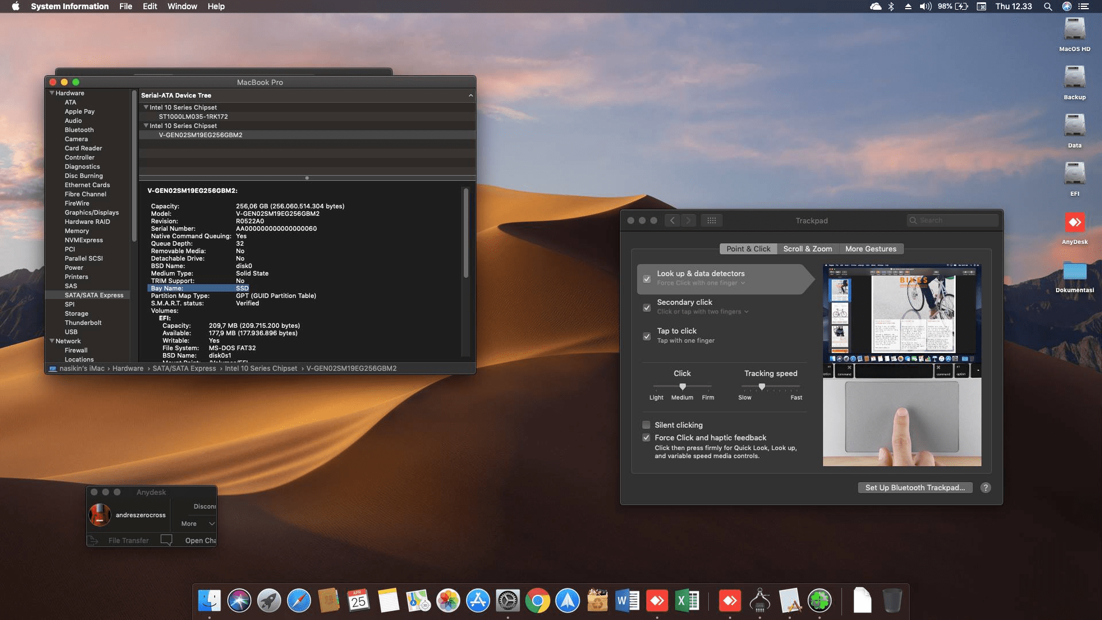Click the OneDrive cloud menu bar icon
The width and height of the screenshot is (1102, 620).
click(x=875, y=6)
